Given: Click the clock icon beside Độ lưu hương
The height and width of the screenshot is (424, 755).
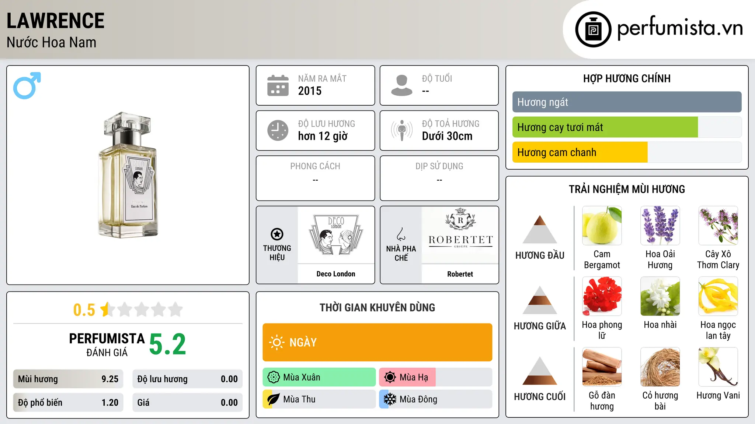Looking at the screenshot, I should 278,130.
